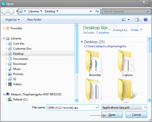Click the 1 location link

(103, 33)
